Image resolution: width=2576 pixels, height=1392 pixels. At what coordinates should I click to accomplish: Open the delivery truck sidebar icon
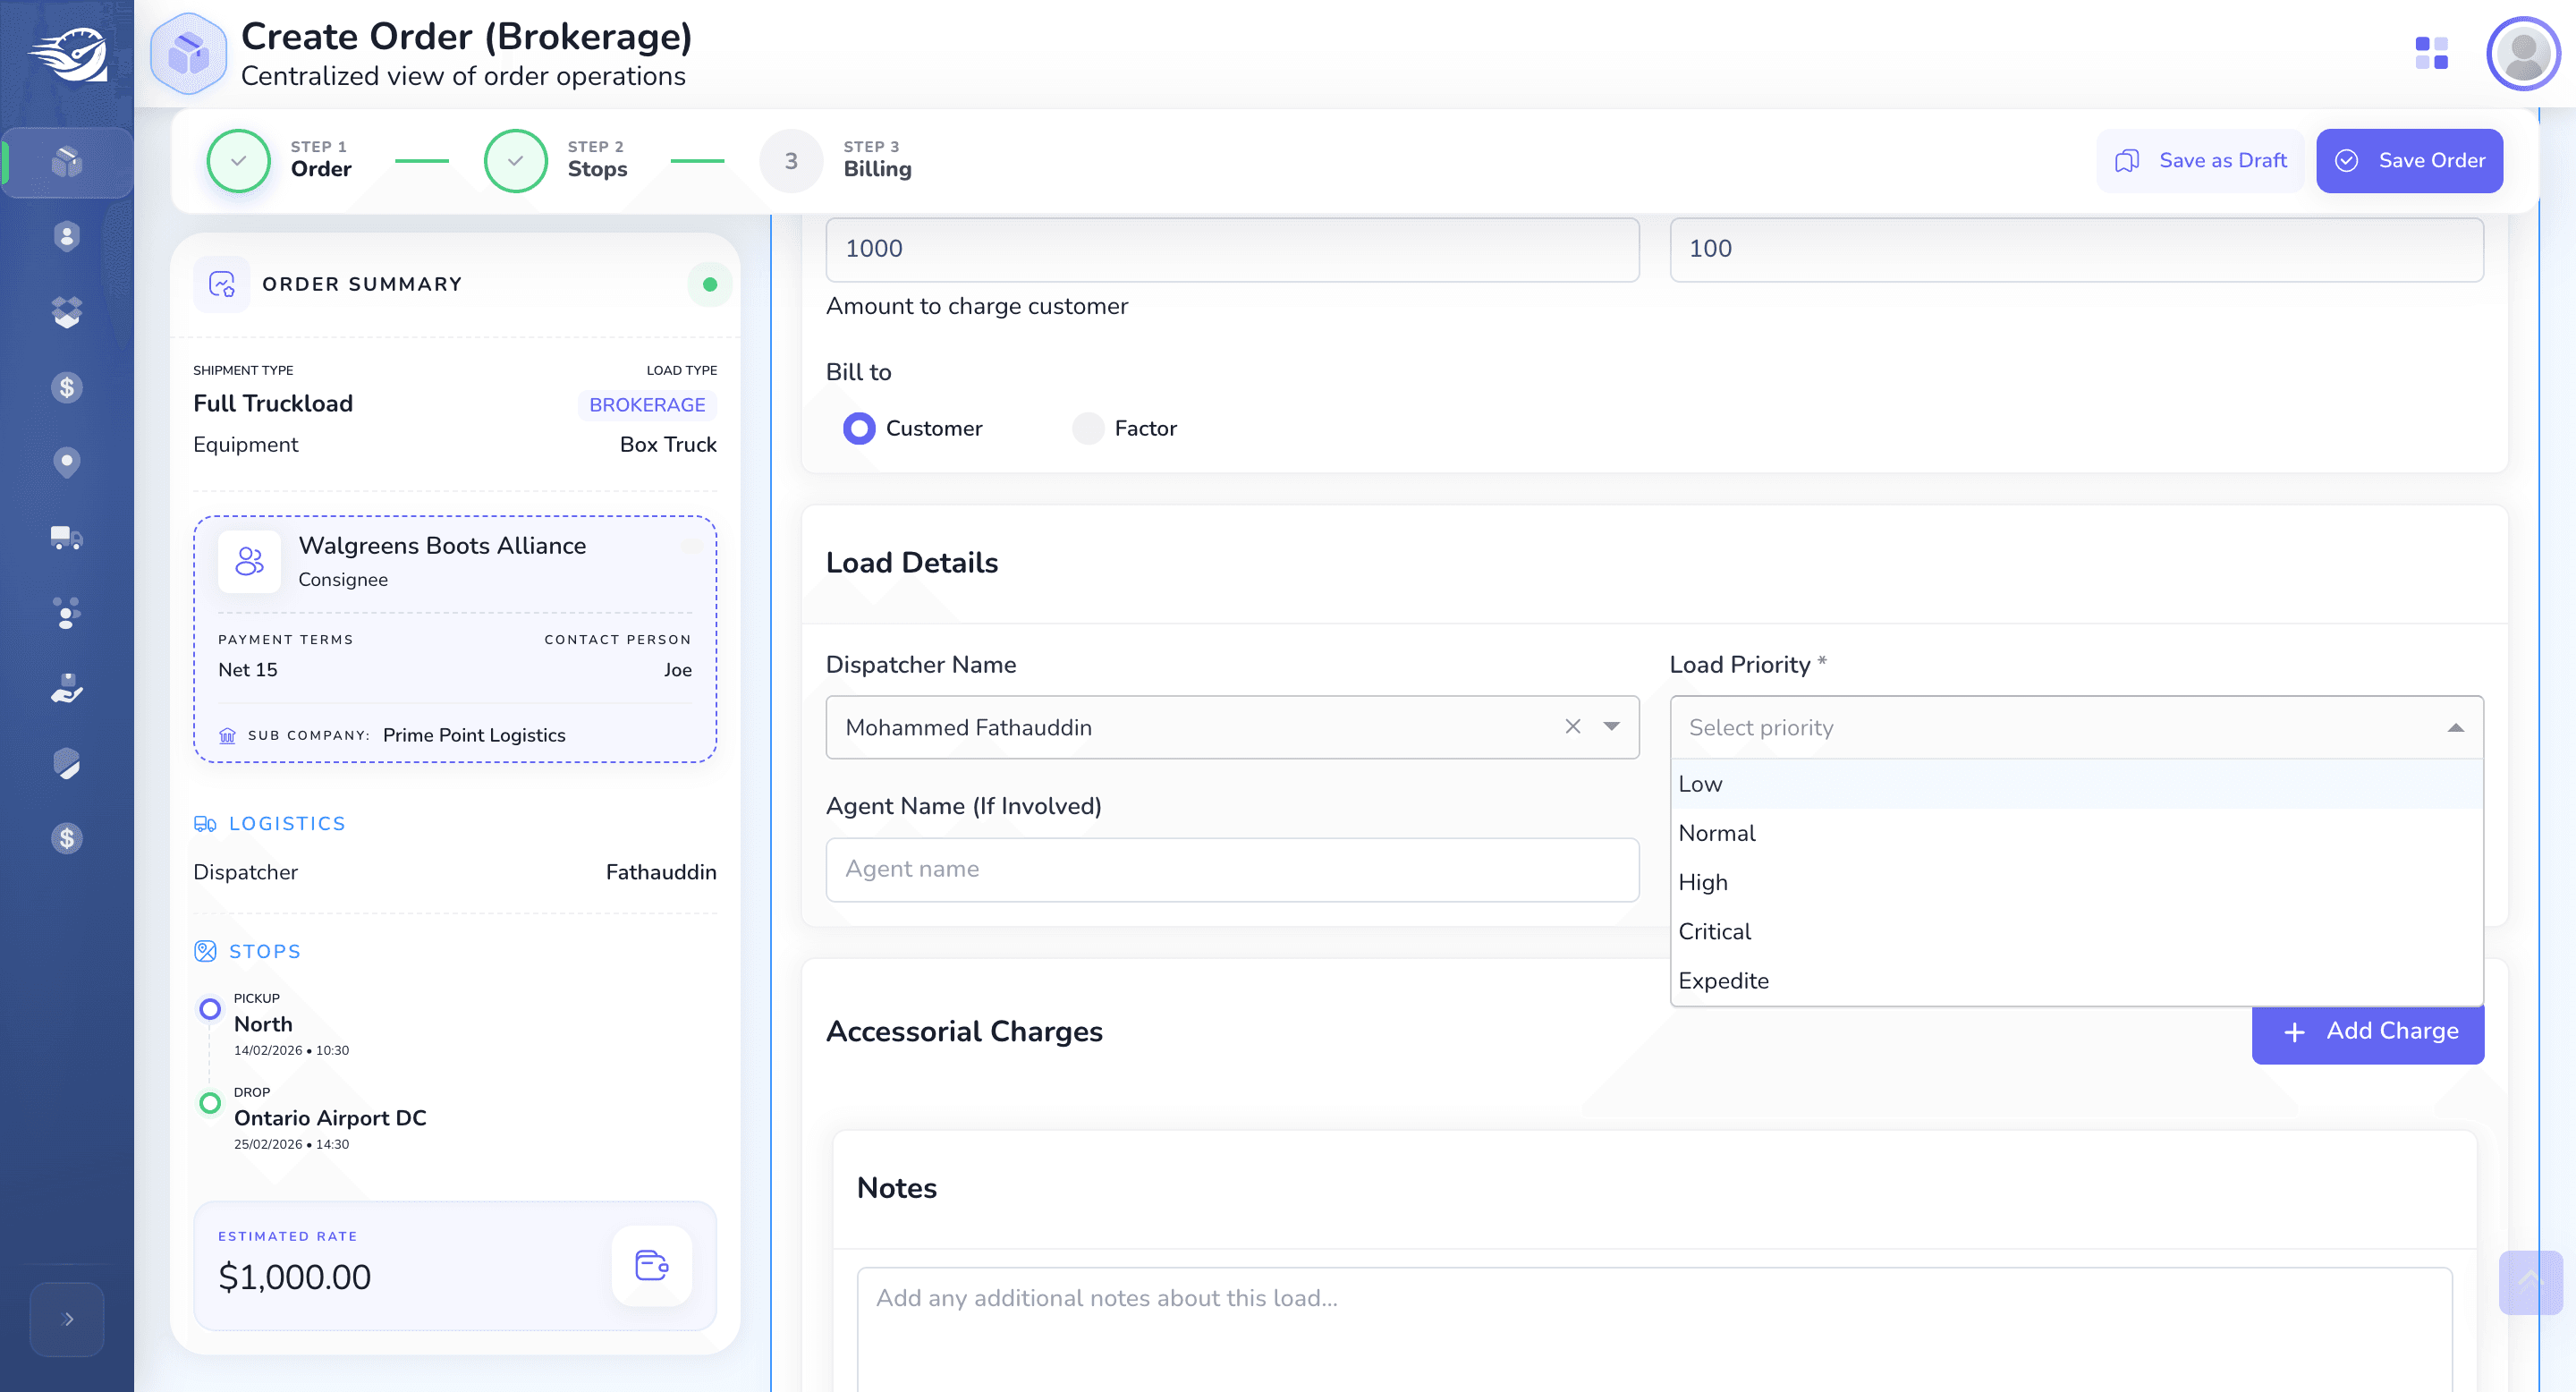pyautogui.click(x=66, y=538)
